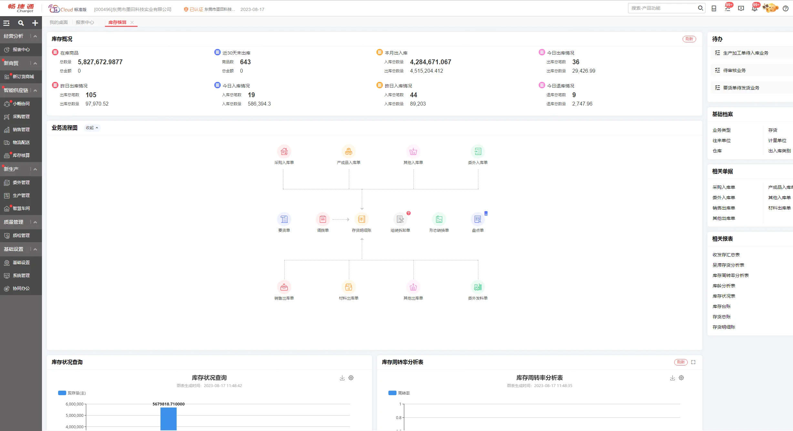This screenshot has height=431, width=793.
Task: Switch to the 报表中心 tab
Action: click(x=85, y=22)
